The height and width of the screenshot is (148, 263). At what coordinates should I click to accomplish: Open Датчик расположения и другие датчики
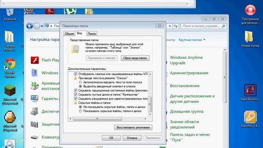click(x=192, y=99)
